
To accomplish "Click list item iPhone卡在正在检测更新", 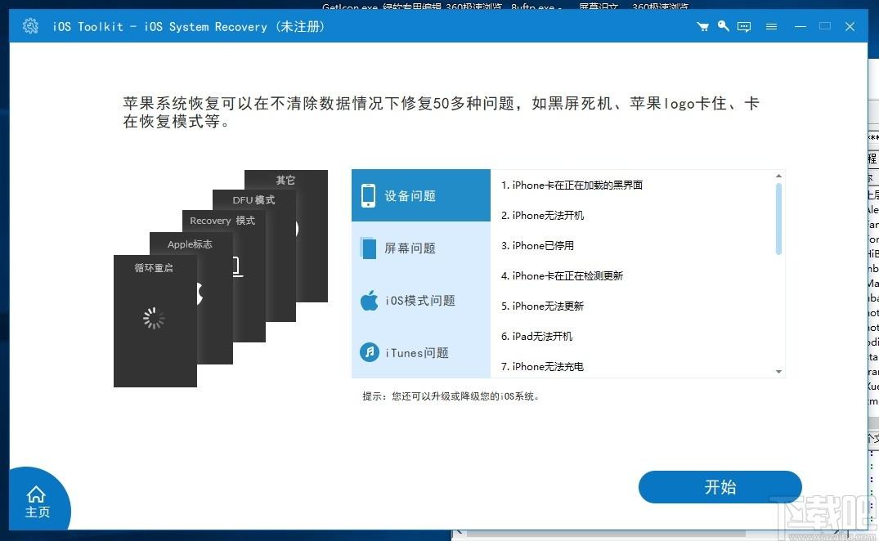I will coord(562,275).
